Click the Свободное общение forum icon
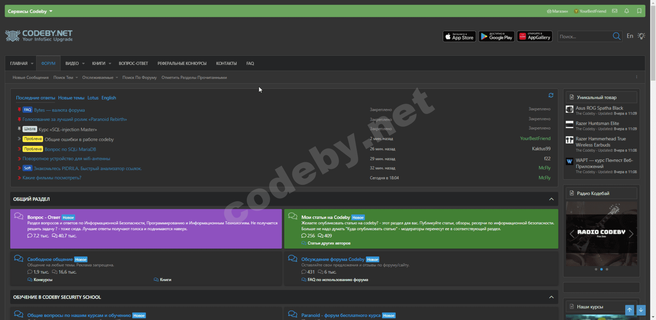The height and width of the screenshot is (320, 656). tap(18, 258)
